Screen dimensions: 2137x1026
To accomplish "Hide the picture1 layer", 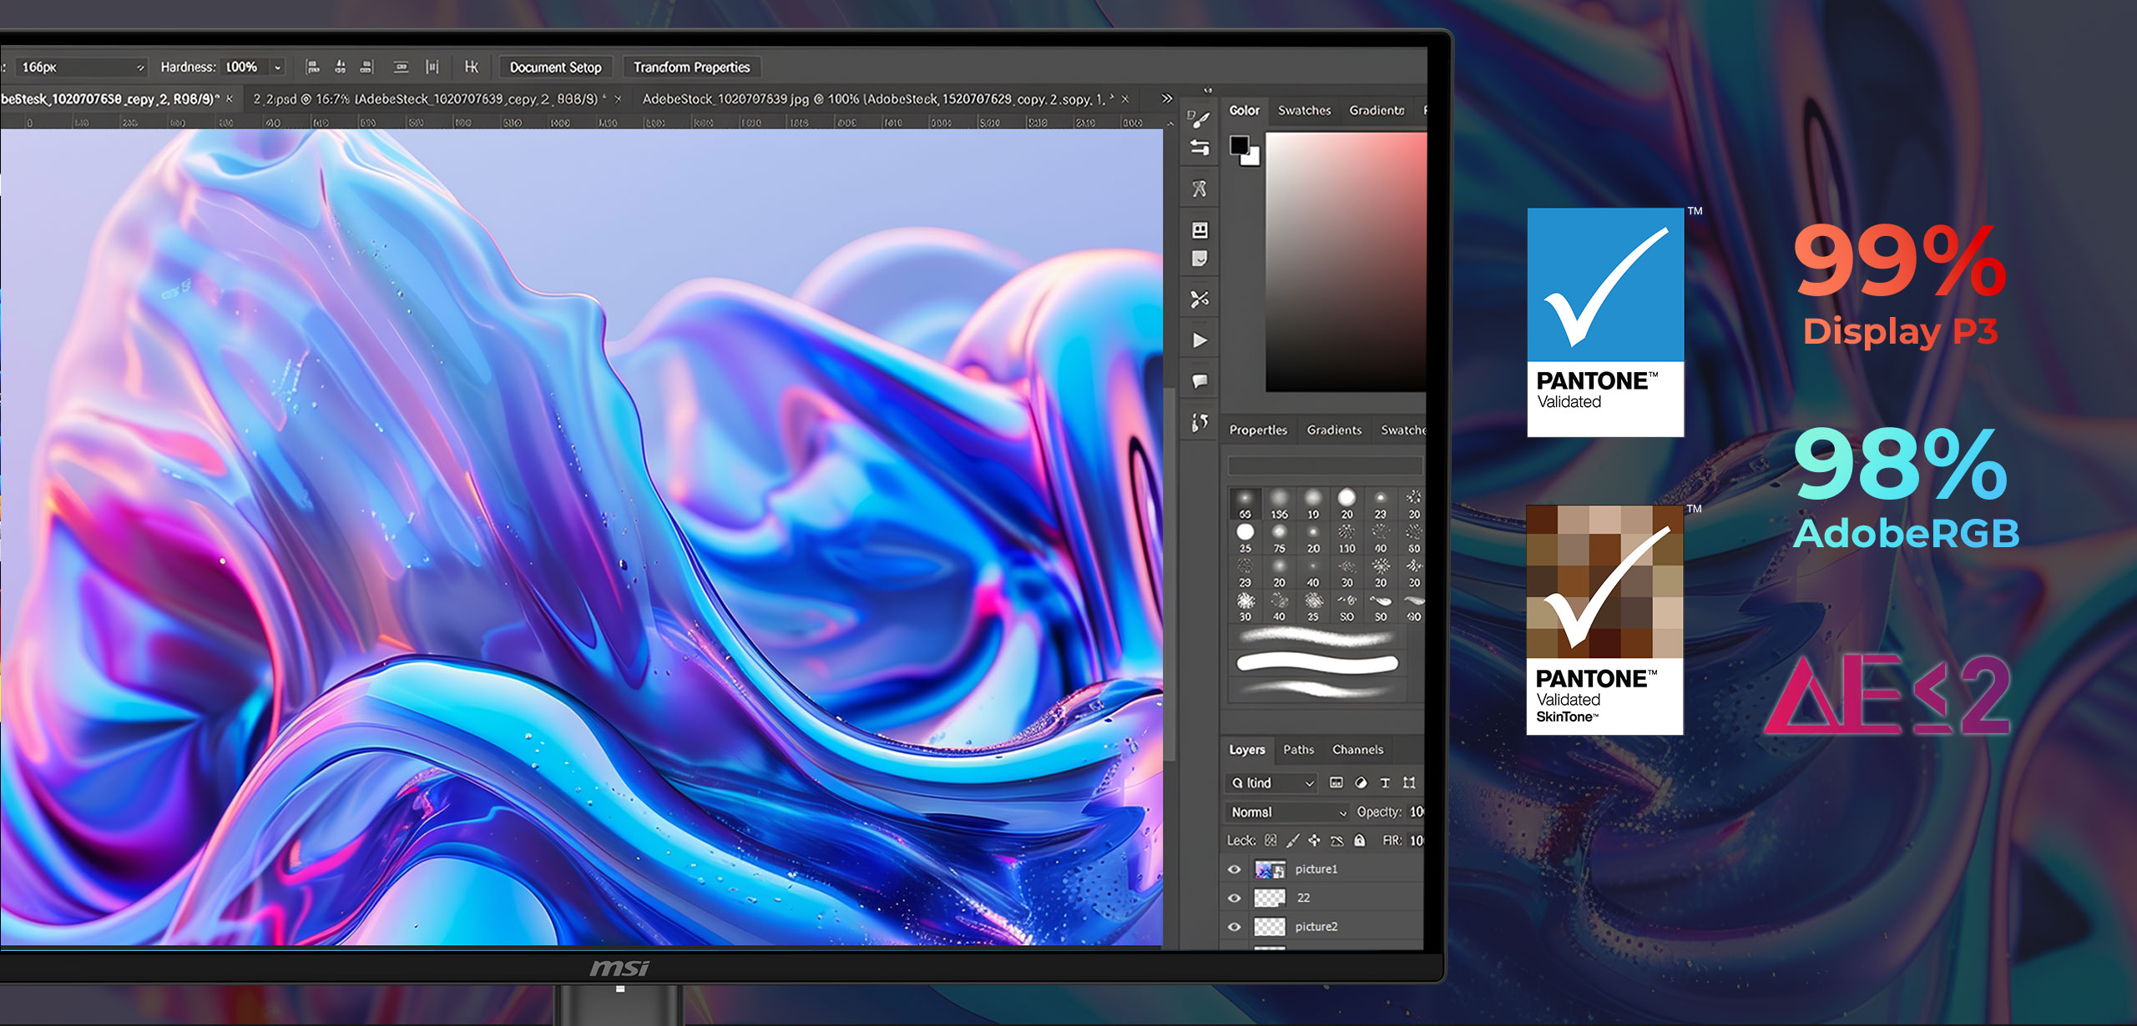I will point(1234,869).
